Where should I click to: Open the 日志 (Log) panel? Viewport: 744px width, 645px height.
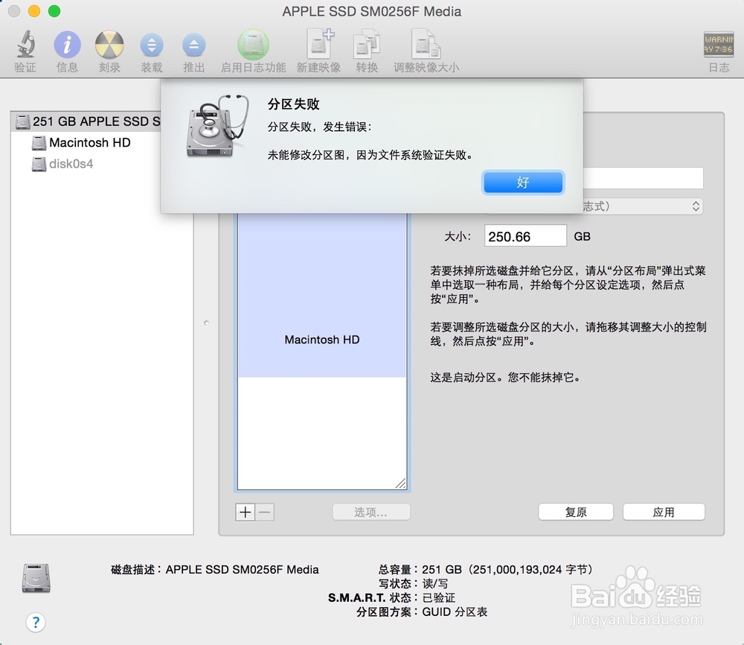pyautogui.click(x=719, y=45)
